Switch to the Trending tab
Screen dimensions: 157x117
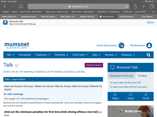coord(142,76)
